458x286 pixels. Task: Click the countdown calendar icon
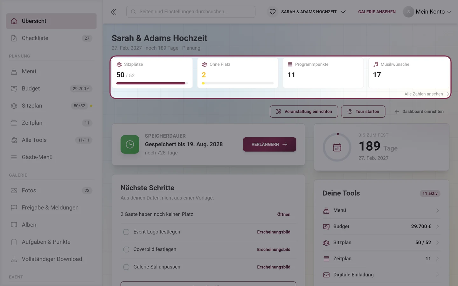(x=337, y=147)
